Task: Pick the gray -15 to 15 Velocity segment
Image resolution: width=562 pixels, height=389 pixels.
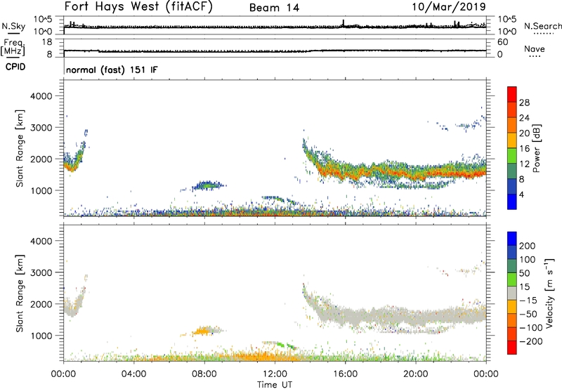Action: (512, 293)
